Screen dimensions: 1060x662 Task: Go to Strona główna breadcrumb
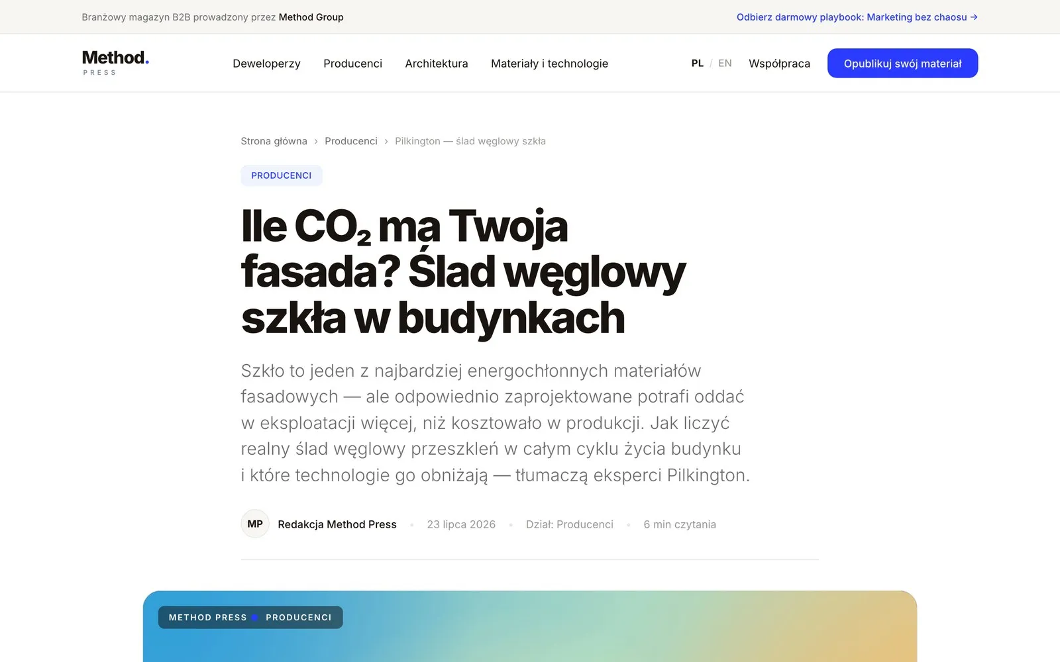pos(274,141)
